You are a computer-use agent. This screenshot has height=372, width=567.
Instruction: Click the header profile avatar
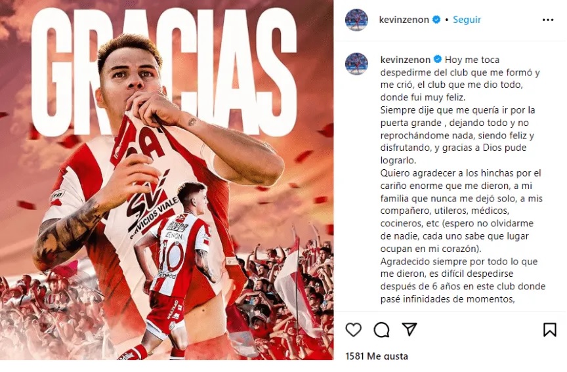pyautogui.click(x=356, y=20)
